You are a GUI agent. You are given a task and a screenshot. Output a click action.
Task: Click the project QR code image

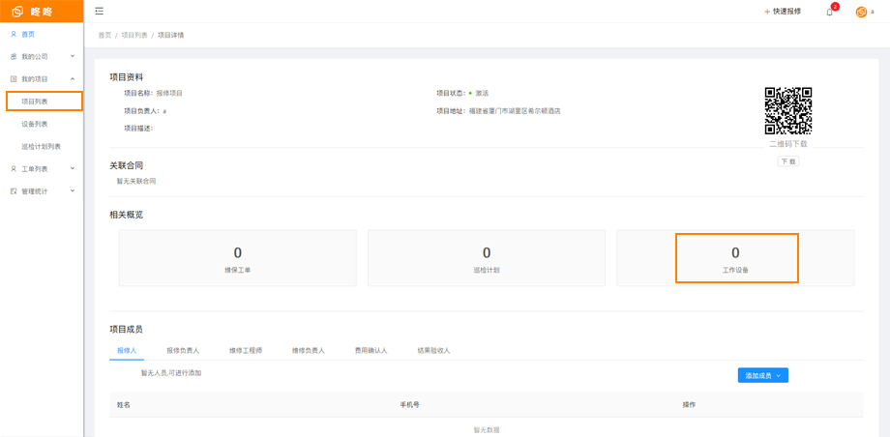(787, 110)
